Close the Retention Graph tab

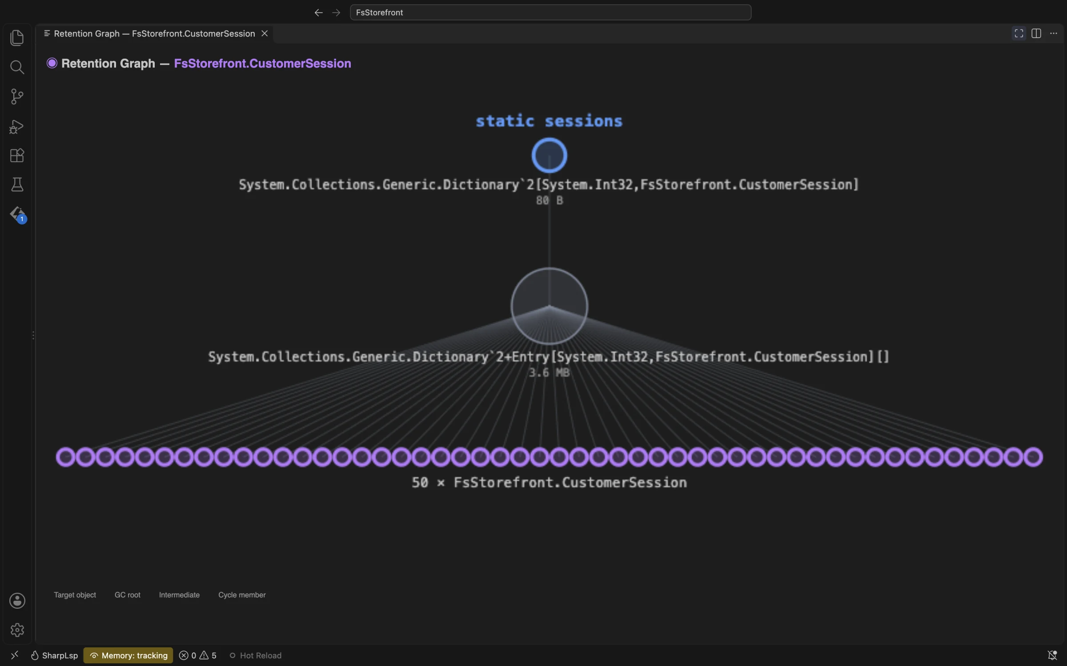pyautogui.click(x=265, y=34)
